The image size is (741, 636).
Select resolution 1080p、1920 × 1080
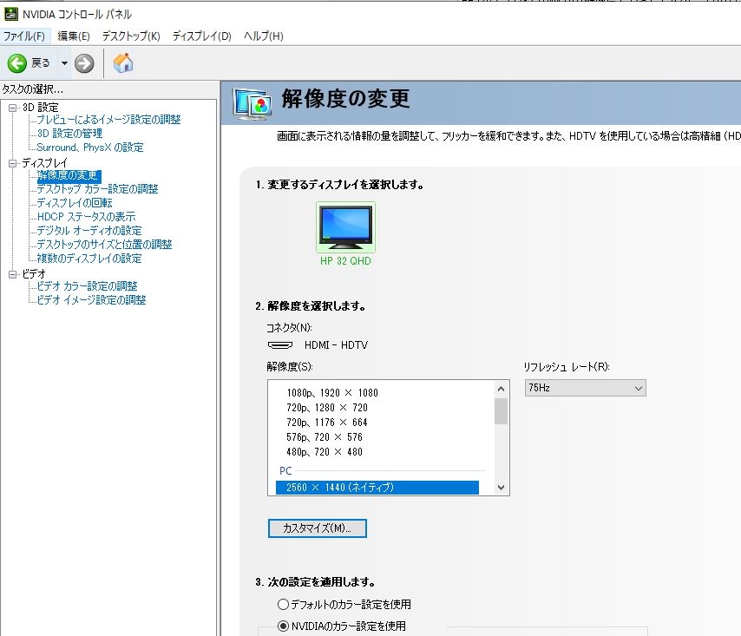click(x=332, y=393)
